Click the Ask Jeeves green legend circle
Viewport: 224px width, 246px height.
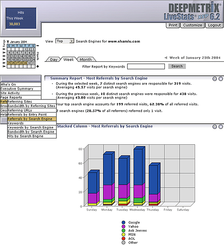tap(124, 230)
